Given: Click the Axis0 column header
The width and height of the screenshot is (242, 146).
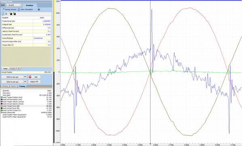Looking at the screenshot, I should pos(42,17).
